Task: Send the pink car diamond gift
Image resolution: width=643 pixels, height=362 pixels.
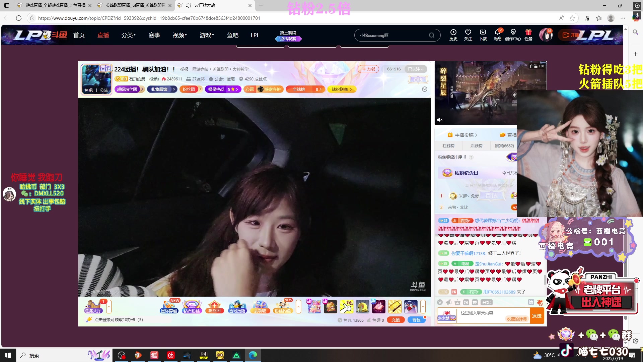Action: click(314, 306)
